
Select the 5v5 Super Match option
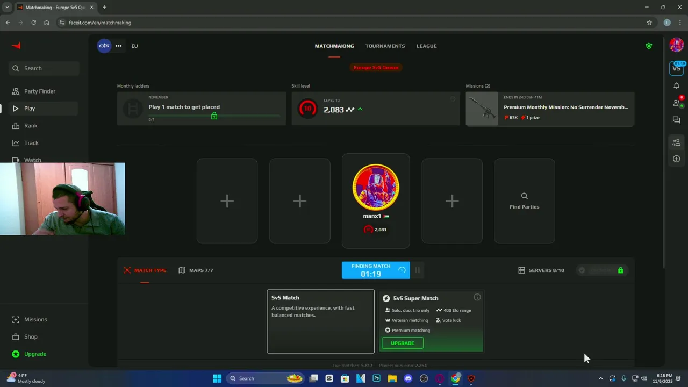pyautogui.click(x=431, y=321)
